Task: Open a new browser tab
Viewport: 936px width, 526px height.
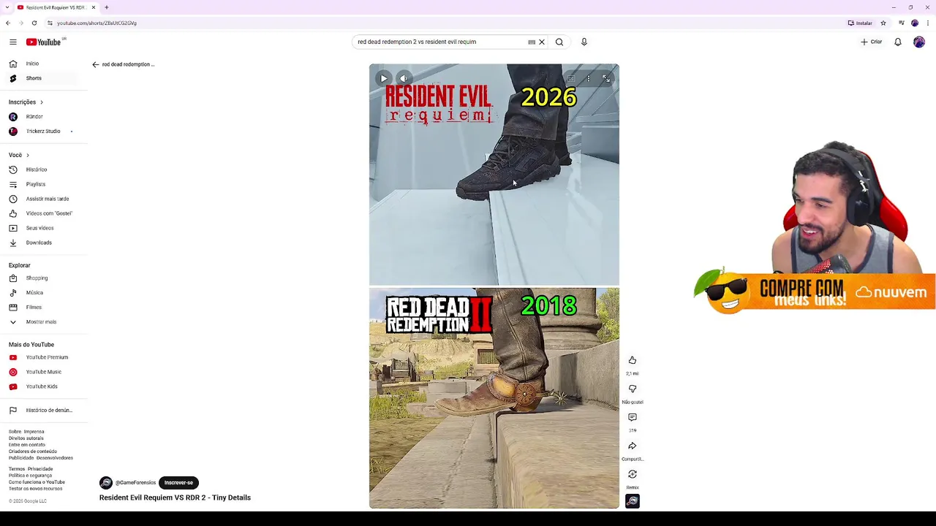Action: point(106,7)
